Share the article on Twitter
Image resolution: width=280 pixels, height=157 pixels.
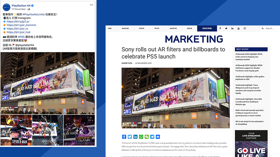point(130,137)
